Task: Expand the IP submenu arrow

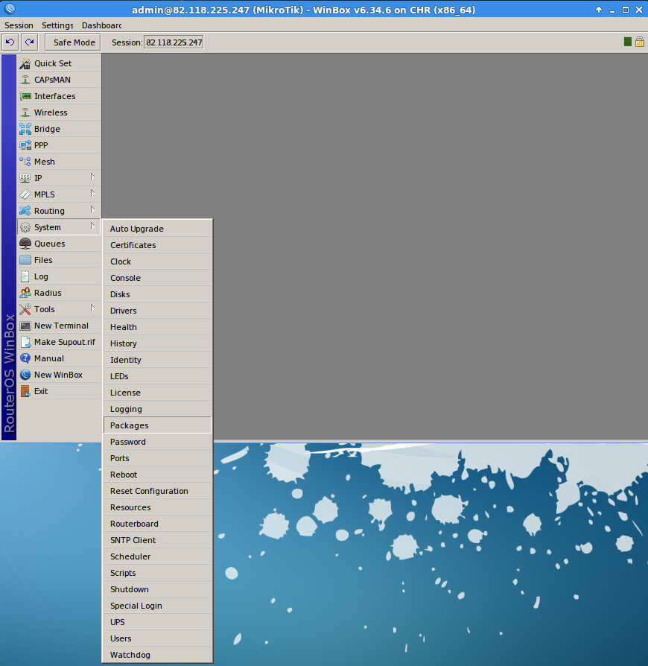Action: pos(92,177)
